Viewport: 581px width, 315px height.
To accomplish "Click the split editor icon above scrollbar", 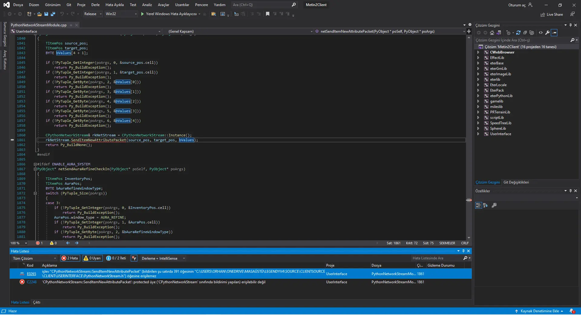I will pyautogui.click(x=469, y=31).
